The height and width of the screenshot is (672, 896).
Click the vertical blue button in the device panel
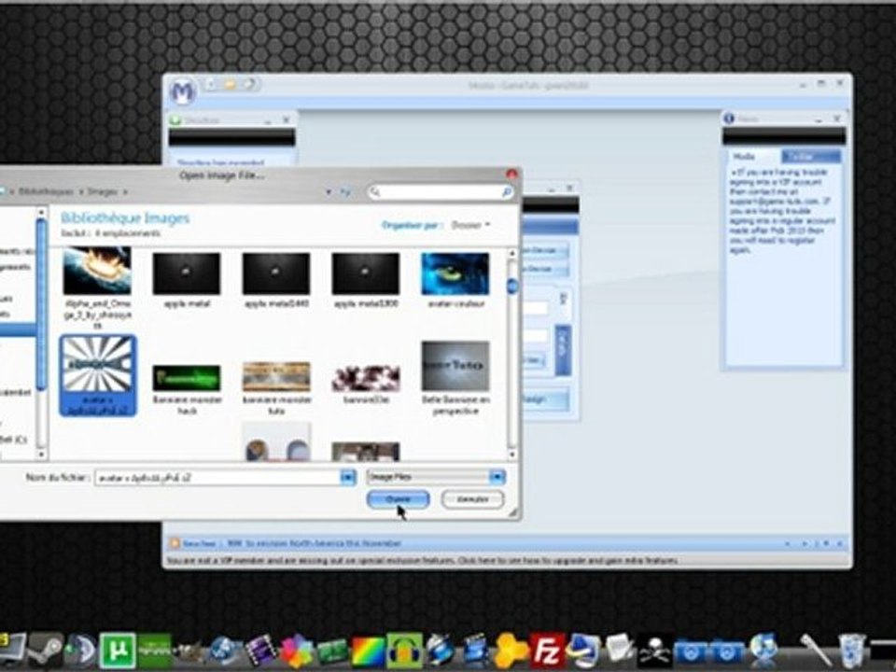tap(562, 351)
